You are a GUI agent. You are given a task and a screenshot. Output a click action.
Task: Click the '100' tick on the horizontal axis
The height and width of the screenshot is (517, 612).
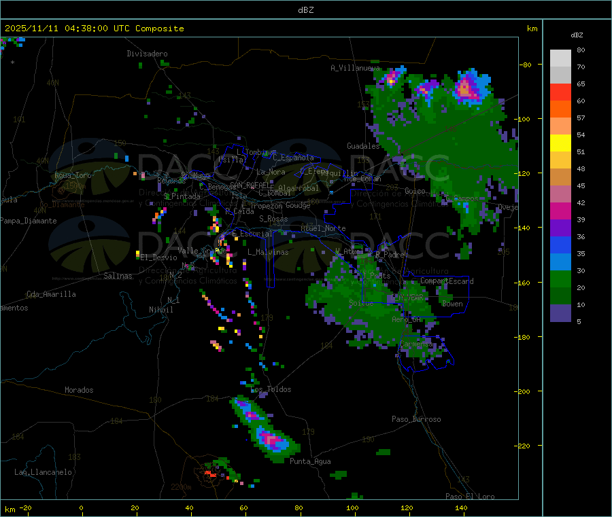[x=352, y=507]
